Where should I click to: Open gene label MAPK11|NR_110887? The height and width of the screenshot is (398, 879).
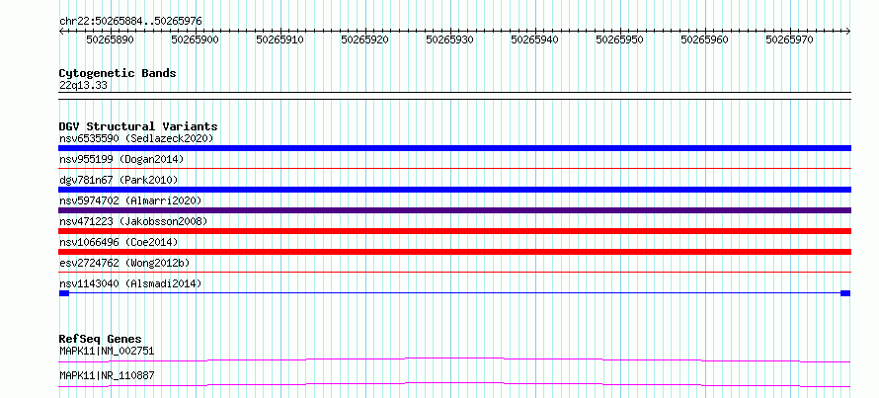click(x=107, y=375)
